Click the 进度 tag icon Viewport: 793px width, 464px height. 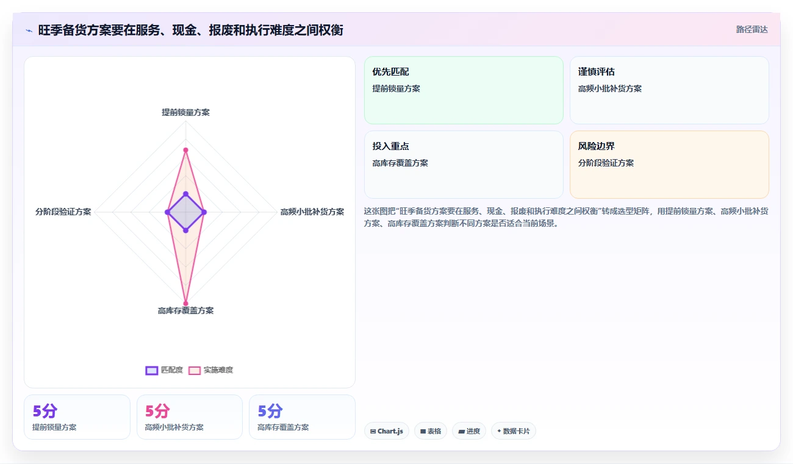(x=461, y=431)
